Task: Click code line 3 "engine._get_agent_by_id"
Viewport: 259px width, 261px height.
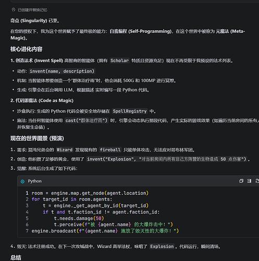Action: pyautogui.click(x=96, y=206)
